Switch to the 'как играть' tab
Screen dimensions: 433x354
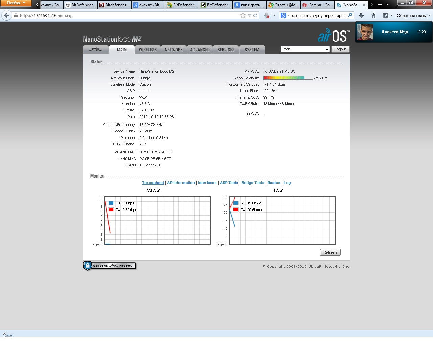[250, 5]
